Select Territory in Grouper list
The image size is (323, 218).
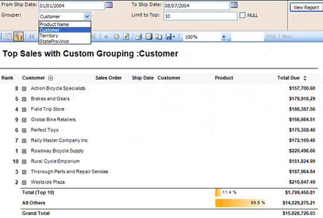[65, 36]
